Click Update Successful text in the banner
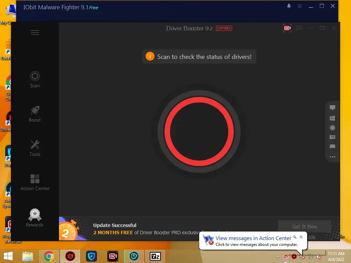Screen dimensions: 351x263 [x=114, y=225]
